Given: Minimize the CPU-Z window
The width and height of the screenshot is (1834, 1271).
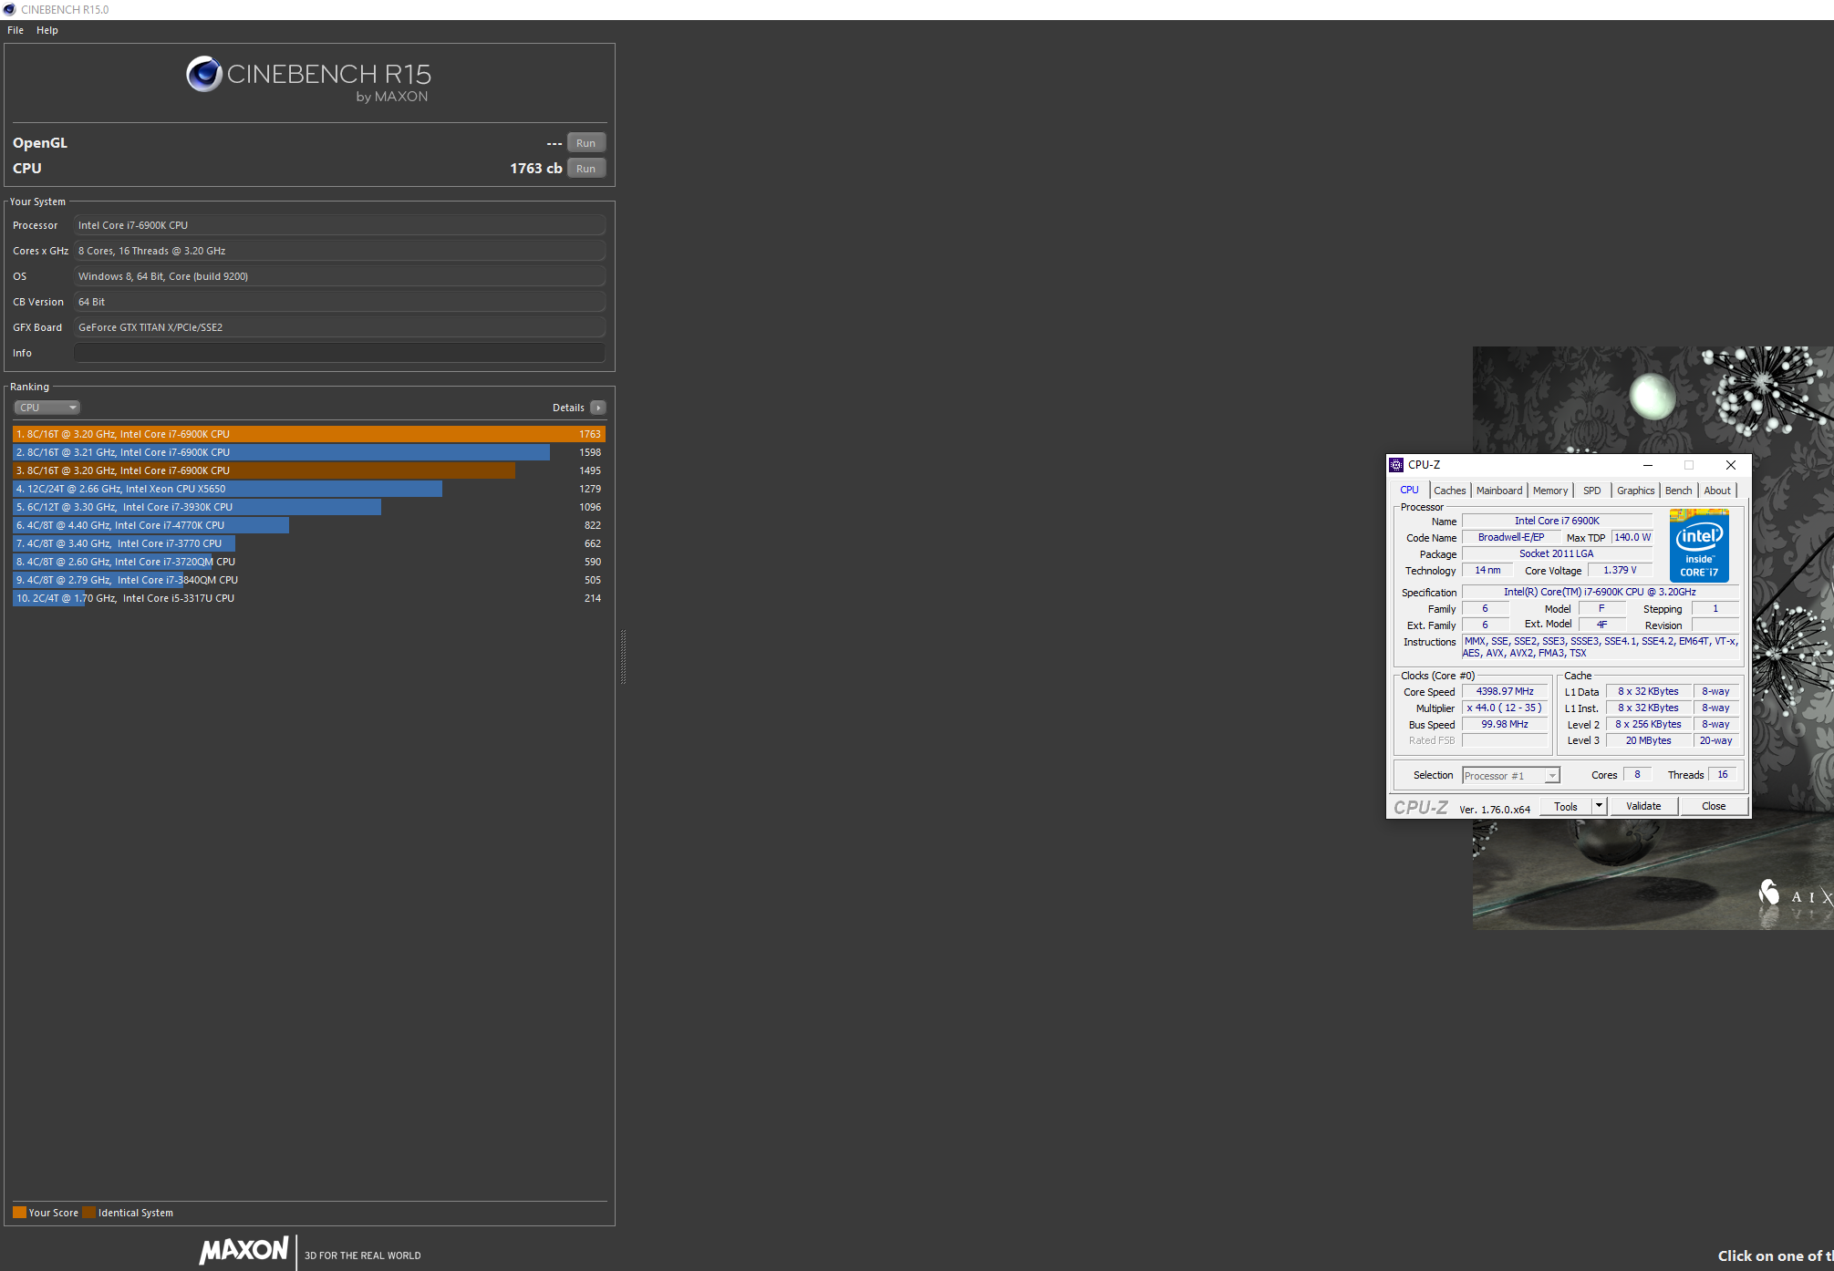Looking at the screenshot, I should click(1648, 465).
